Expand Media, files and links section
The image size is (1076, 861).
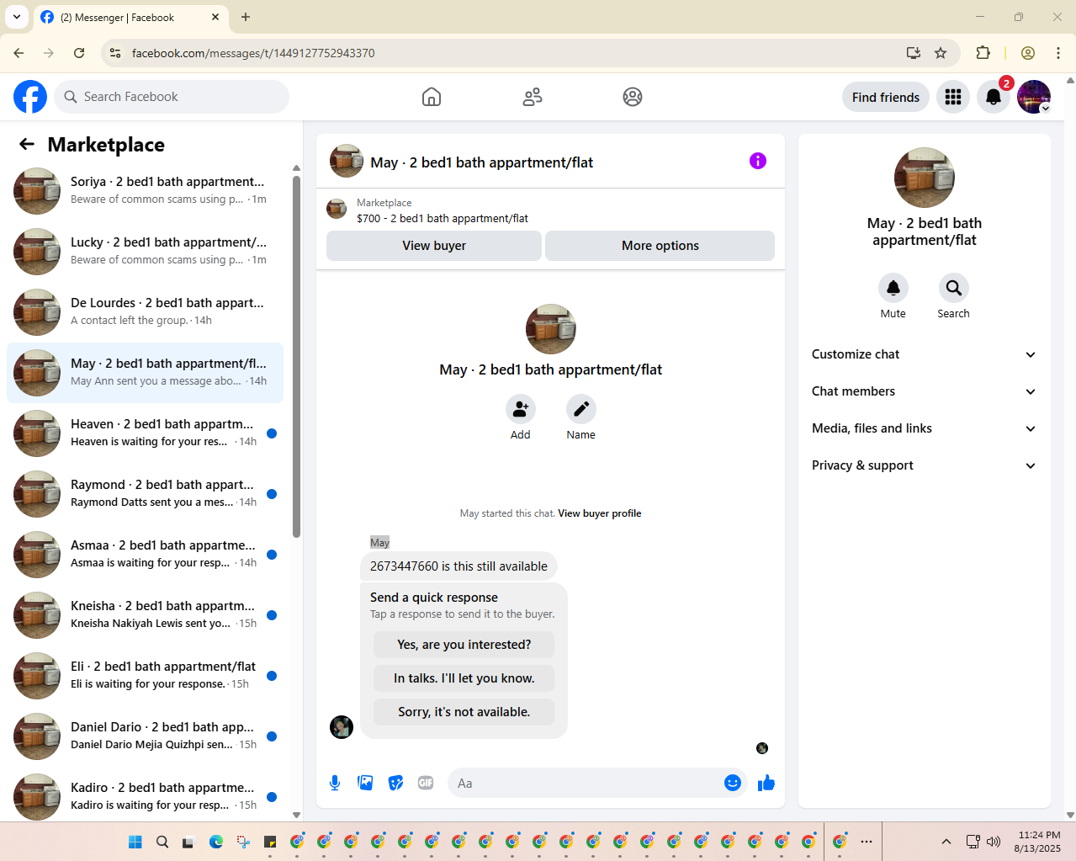[925, 428]
